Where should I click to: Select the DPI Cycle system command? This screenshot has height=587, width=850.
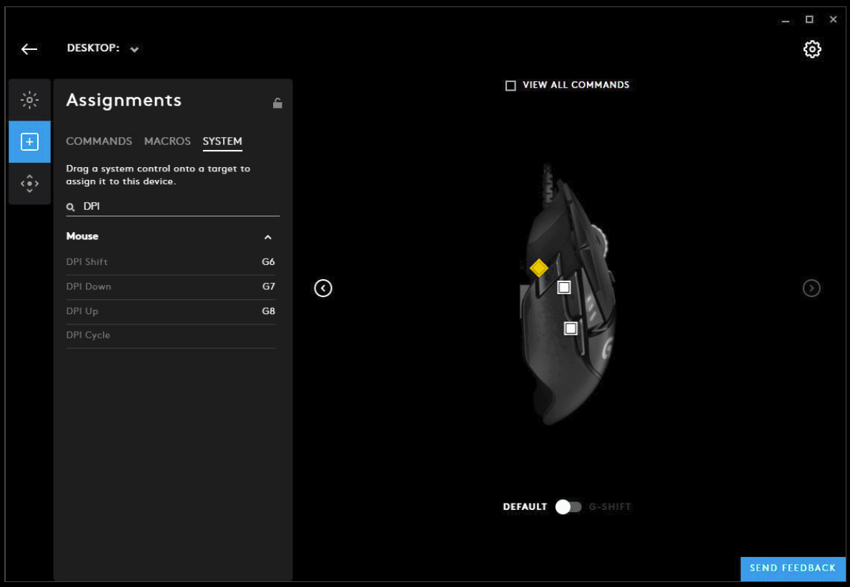point(89,336)
